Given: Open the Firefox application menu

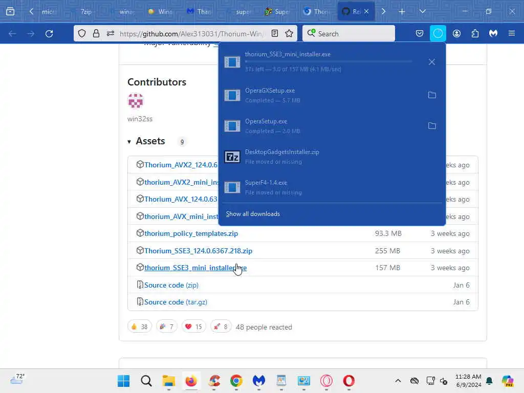Looking at the screenshot, I should 512,33.
